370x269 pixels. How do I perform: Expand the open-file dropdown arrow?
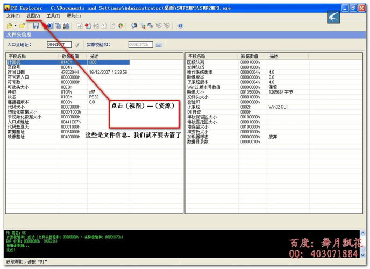(16, 25)
